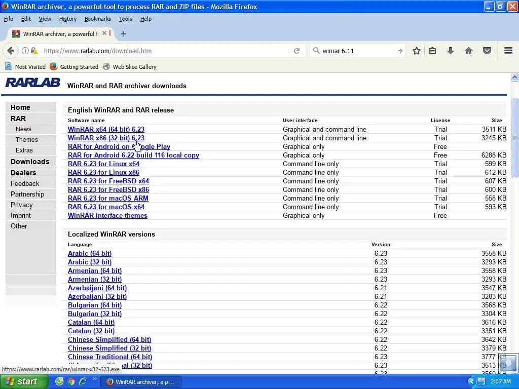Screen dimensions: 519x389
Task: Download RAR 6.23 for Linux x86
Action: [x=103, y=172]
